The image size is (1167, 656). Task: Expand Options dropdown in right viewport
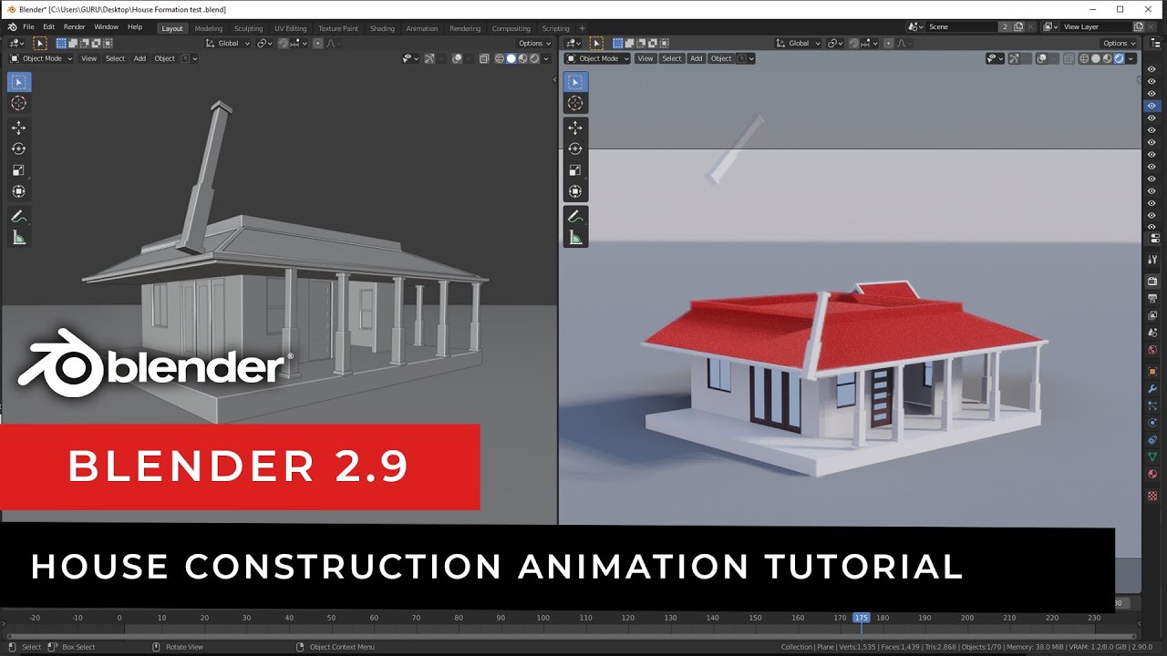[x=1120, y=43]
